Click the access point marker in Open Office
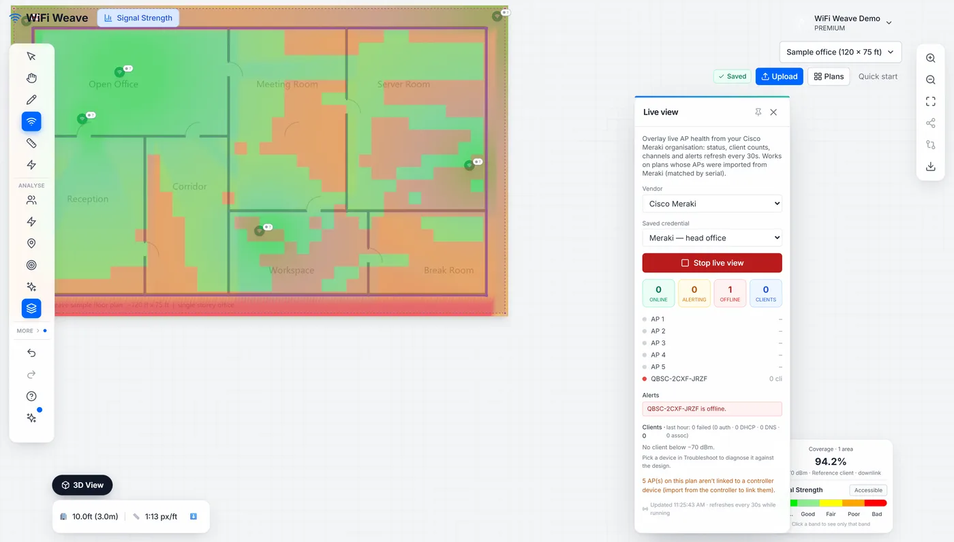The width and height of the screenshot is (954, 542). [x=119, y=72]
